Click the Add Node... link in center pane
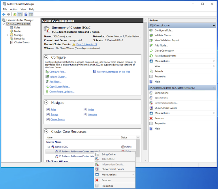The height and width of the screenshot is (189, 218). (x=55, y=82)
